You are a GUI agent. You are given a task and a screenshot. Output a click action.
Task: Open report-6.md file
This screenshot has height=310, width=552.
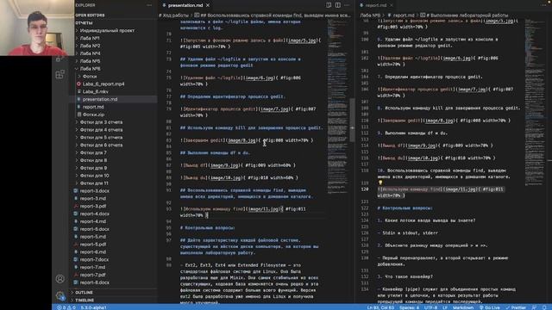pos(92,252)
